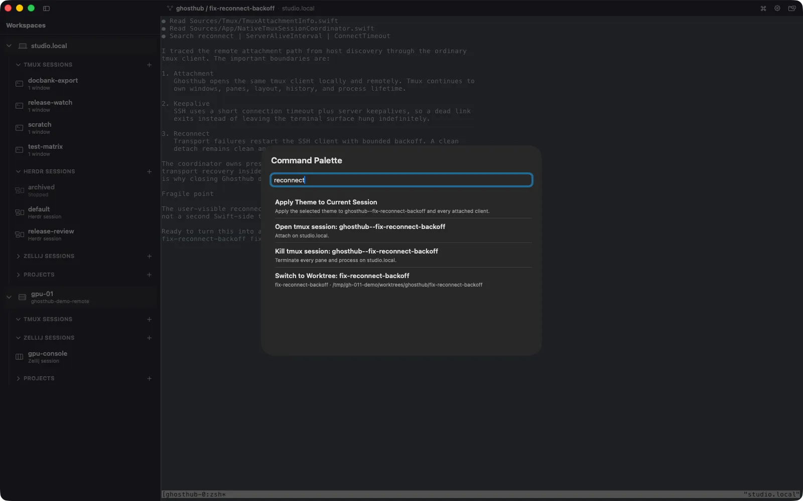
Task: Click the herdr icon for default session
Action: pyautogui.click(x=20, y=212)
